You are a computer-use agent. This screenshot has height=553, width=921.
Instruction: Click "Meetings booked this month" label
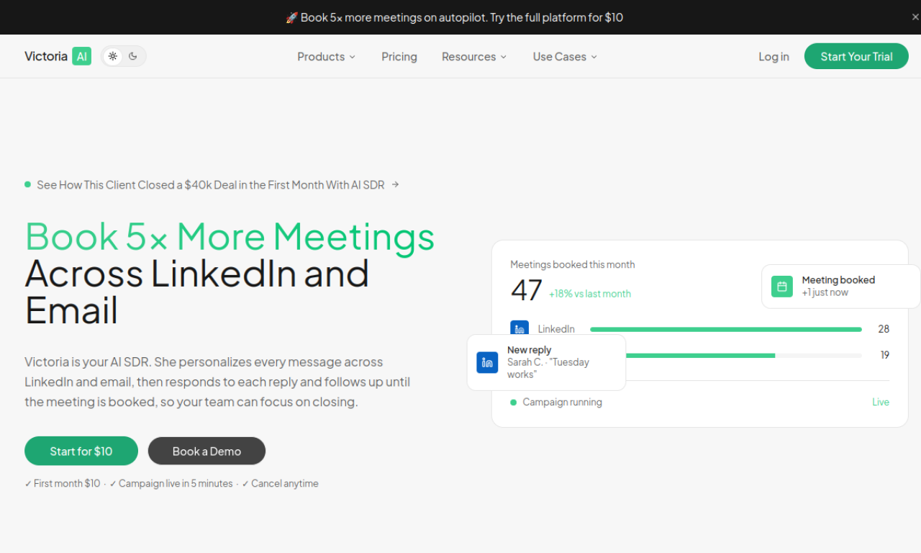(573, 264)
